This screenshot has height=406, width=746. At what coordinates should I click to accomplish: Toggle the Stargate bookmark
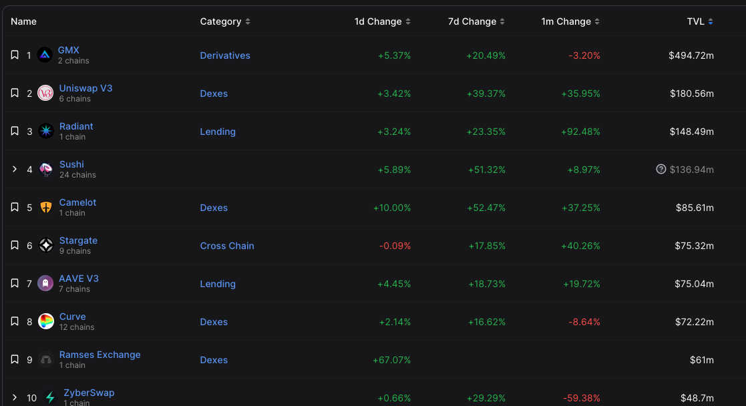pos(15,245)
